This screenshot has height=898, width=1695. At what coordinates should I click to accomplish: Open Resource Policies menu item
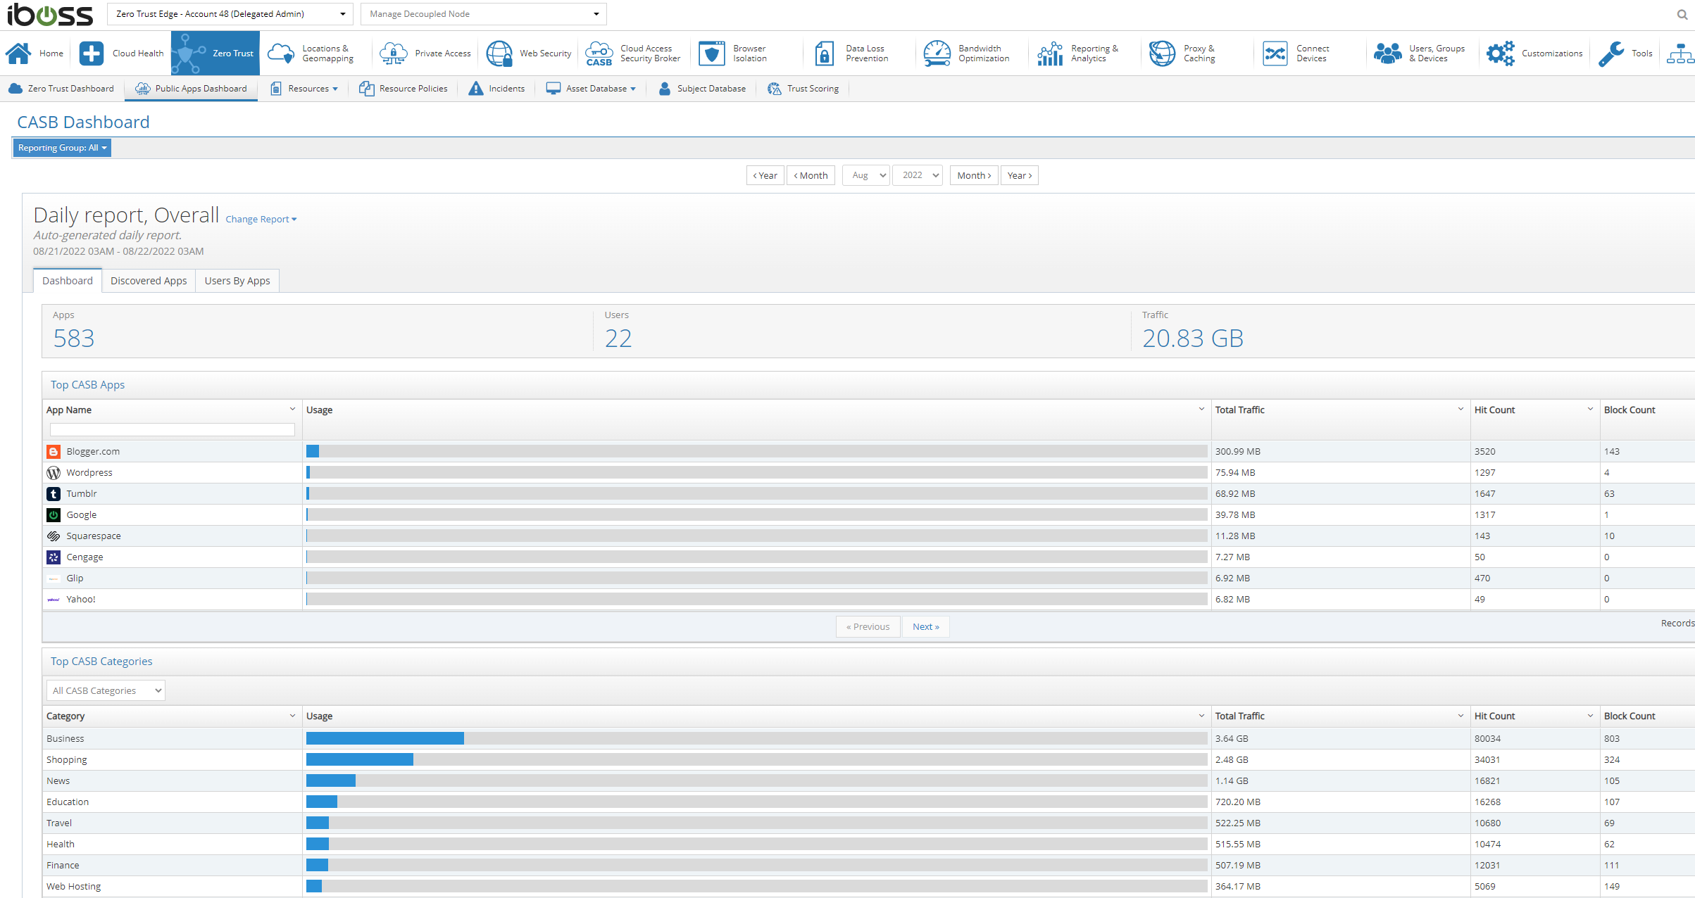click(404, 89)
